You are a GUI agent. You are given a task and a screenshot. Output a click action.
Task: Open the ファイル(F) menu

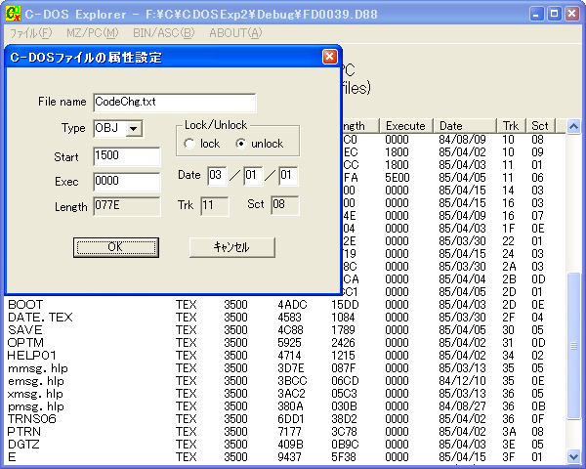click(31, 33)
